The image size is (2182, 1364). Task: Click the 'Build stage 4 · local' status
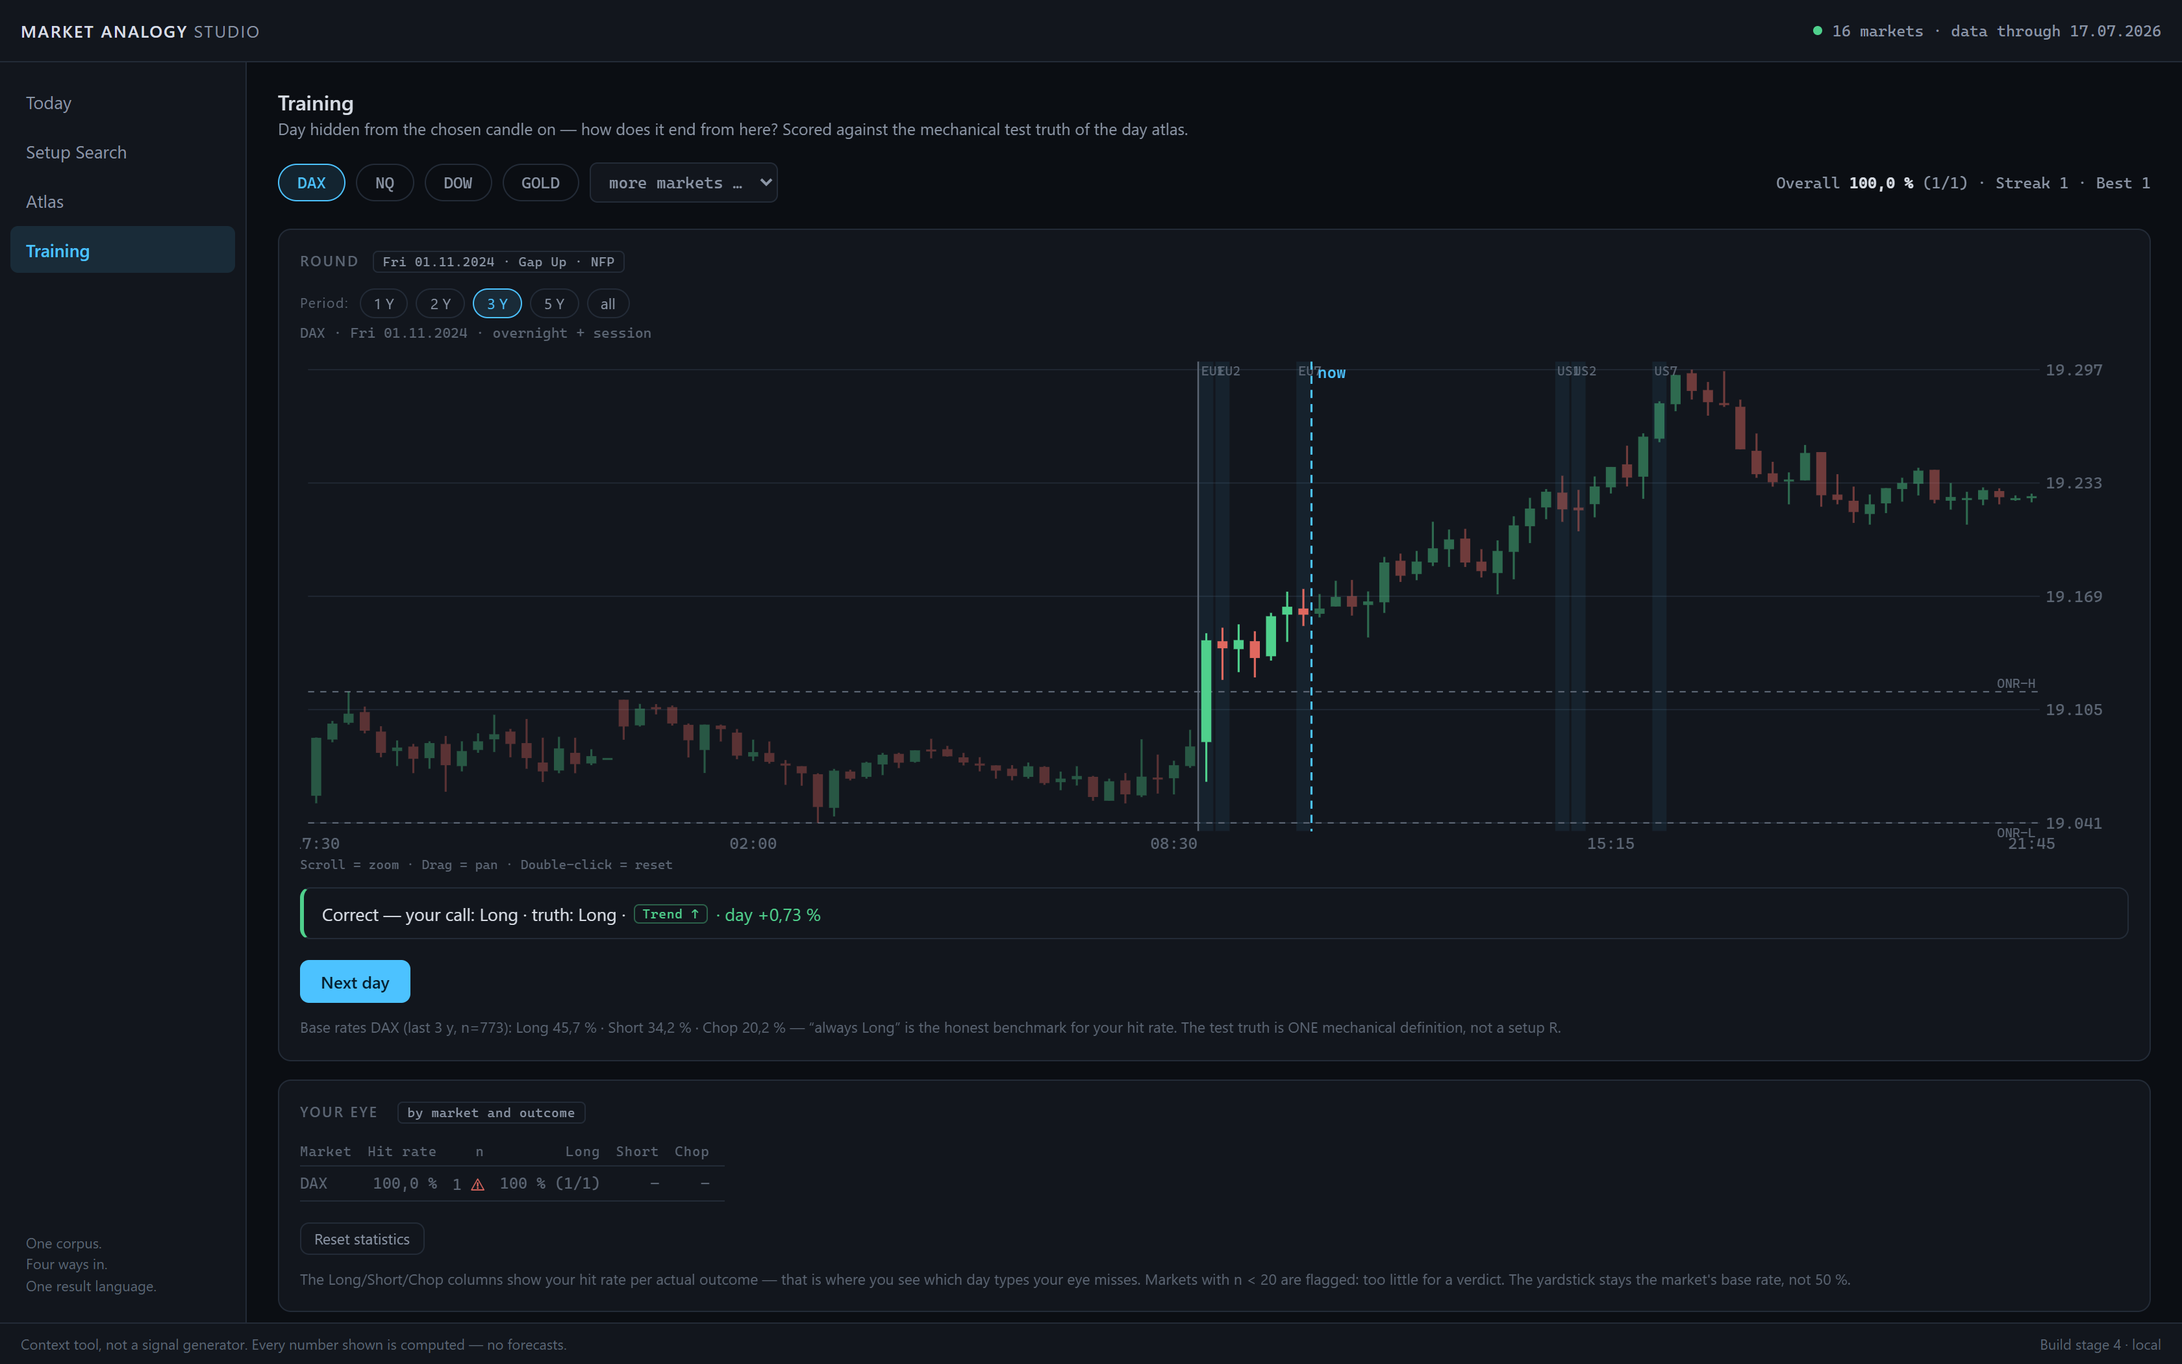tap(2100, 1344)
